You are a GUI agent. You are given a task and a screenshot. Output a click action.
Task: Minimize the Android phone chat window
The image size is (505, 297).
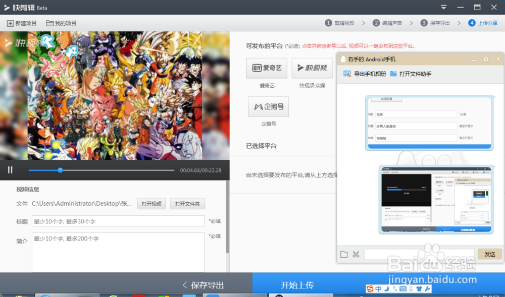474,60
